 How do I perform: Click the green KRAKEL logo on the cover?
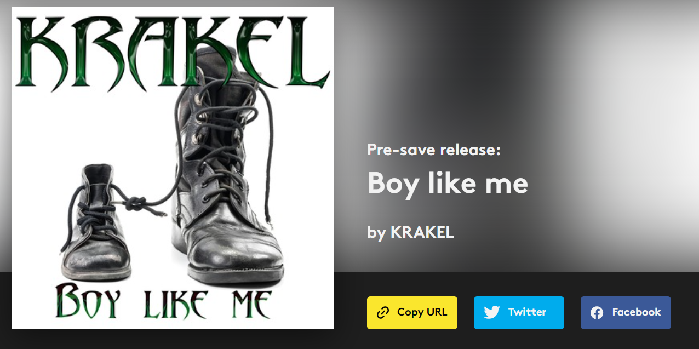173,52
